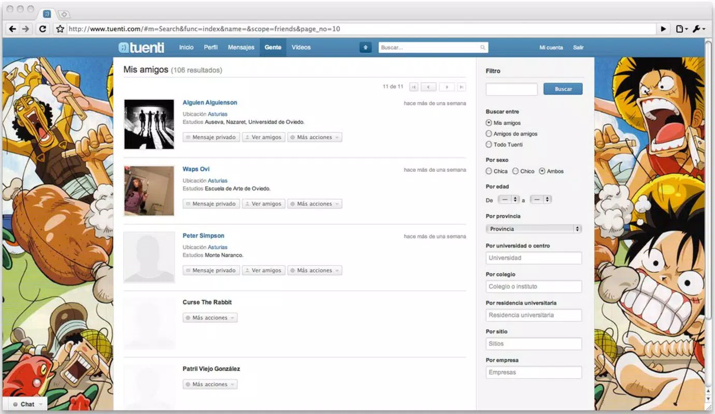Click Ver amigos for Peter Simpson

tap(264, 271)
